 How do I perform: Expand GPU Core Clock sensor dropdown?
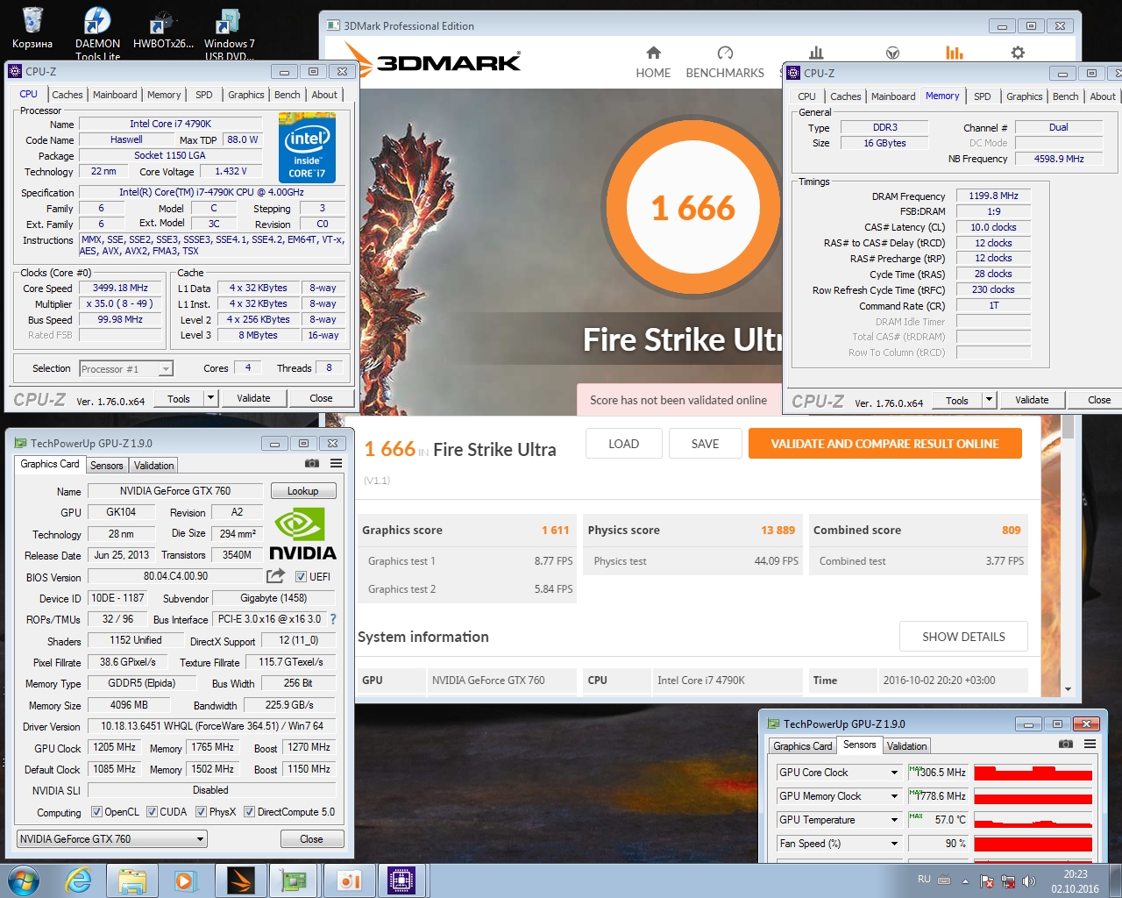click(894, 773)
